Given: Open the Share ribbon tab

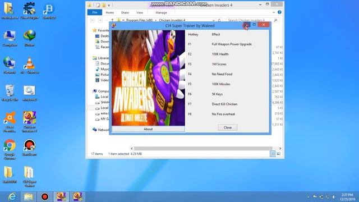Looking at the screenshot, I should coord(125,12).
